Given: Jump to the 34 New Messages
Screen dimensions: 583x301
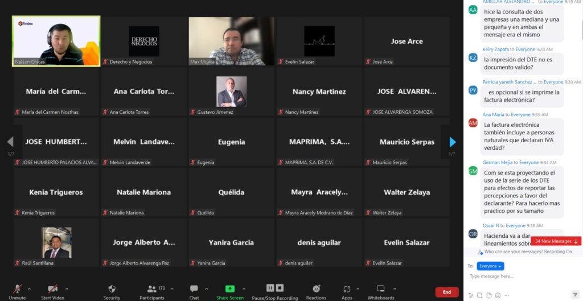Looking at the screenshot, I should point(556,241).
